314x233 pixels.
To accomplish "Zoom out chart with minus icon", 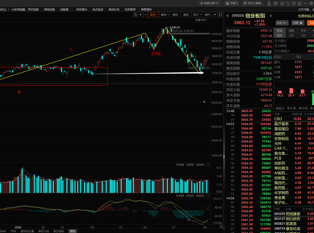I will [146, 14].
